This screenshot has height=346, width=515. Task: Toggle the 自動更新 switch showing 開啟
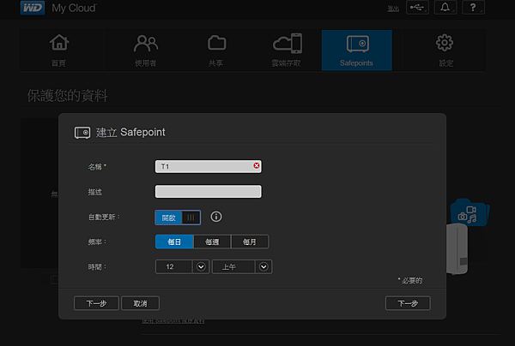pyautogui.click(x=178, y=218)
